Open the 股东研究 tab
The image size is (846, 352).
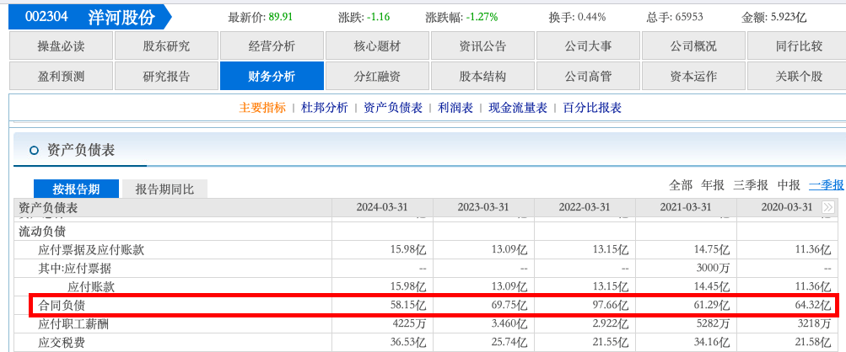166,45
